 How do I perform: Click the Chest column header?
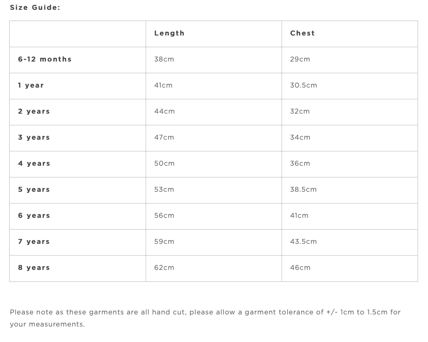[302, 33]
